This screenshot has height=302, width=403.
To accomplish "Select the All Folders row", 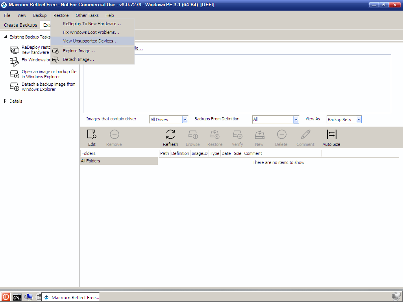I will [x=119, y=161].
